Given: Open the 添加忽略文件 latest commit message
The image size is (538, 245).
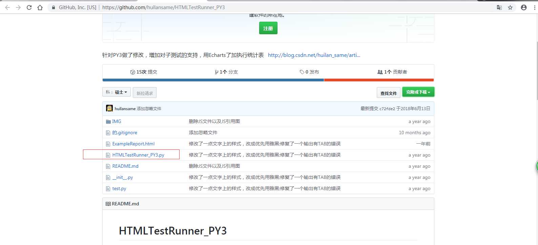Looking at the screenshot, I should click(x=149, y=109).
